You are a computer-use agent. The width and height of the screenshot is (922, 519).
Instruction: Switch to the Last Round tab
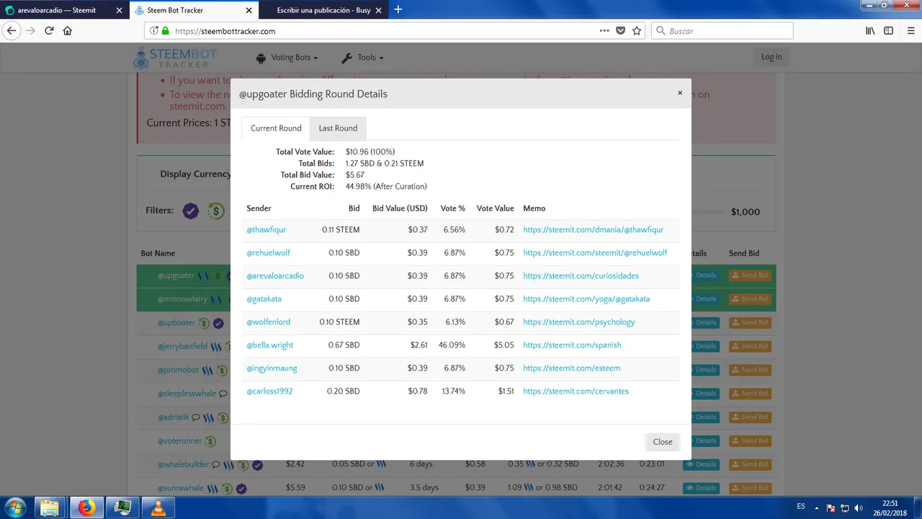click(x=338, y=128)
